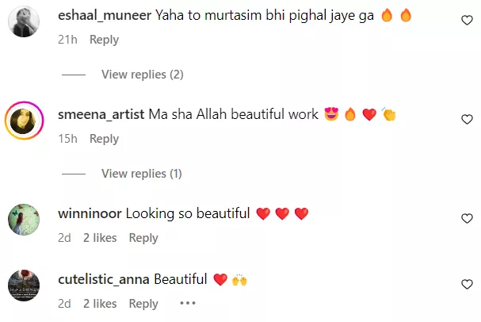Like smeena_artist's comment with the heart
Screen dimensions: 481x322
coord(467,119)
